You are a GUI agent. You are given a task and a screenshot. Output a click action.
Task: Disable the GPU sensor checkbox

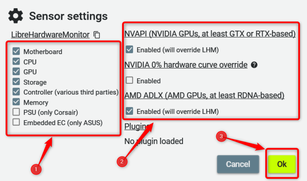pos(16,72)
